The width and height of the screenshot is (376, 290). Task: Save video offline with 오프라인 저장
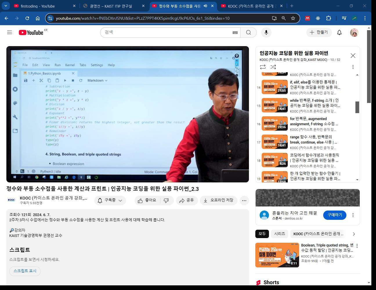click(219, 200)
